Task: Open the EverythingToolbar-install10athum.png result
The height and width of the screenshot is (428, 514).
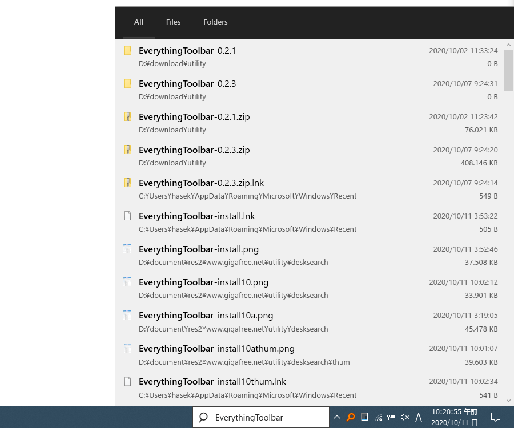Action: [x=216, y=348]
